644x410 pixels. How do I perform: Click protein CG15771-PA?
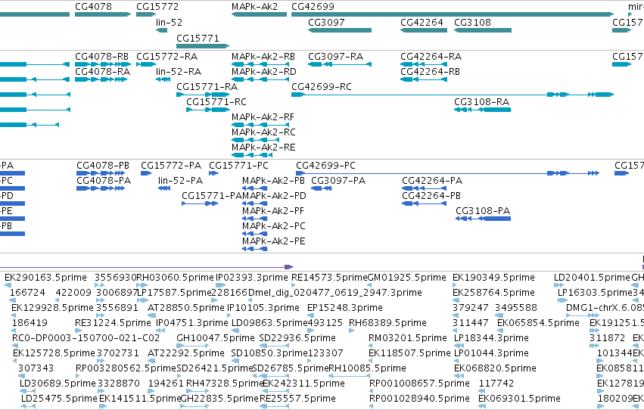[212, 196]
